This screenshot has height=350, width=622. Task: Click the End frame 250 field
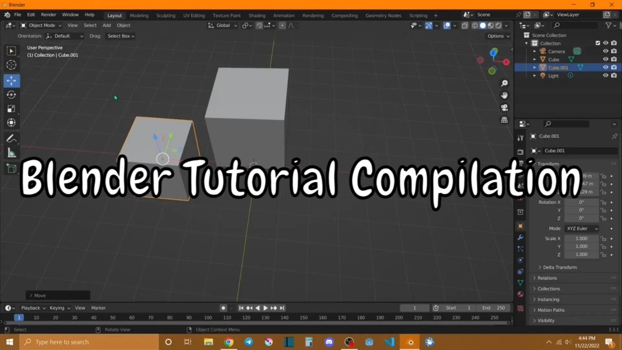pos(494,308)
